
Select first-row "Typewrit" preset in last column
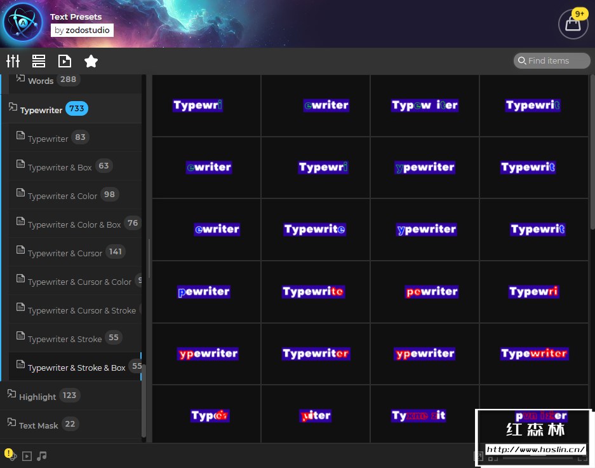tap(534, 106)
